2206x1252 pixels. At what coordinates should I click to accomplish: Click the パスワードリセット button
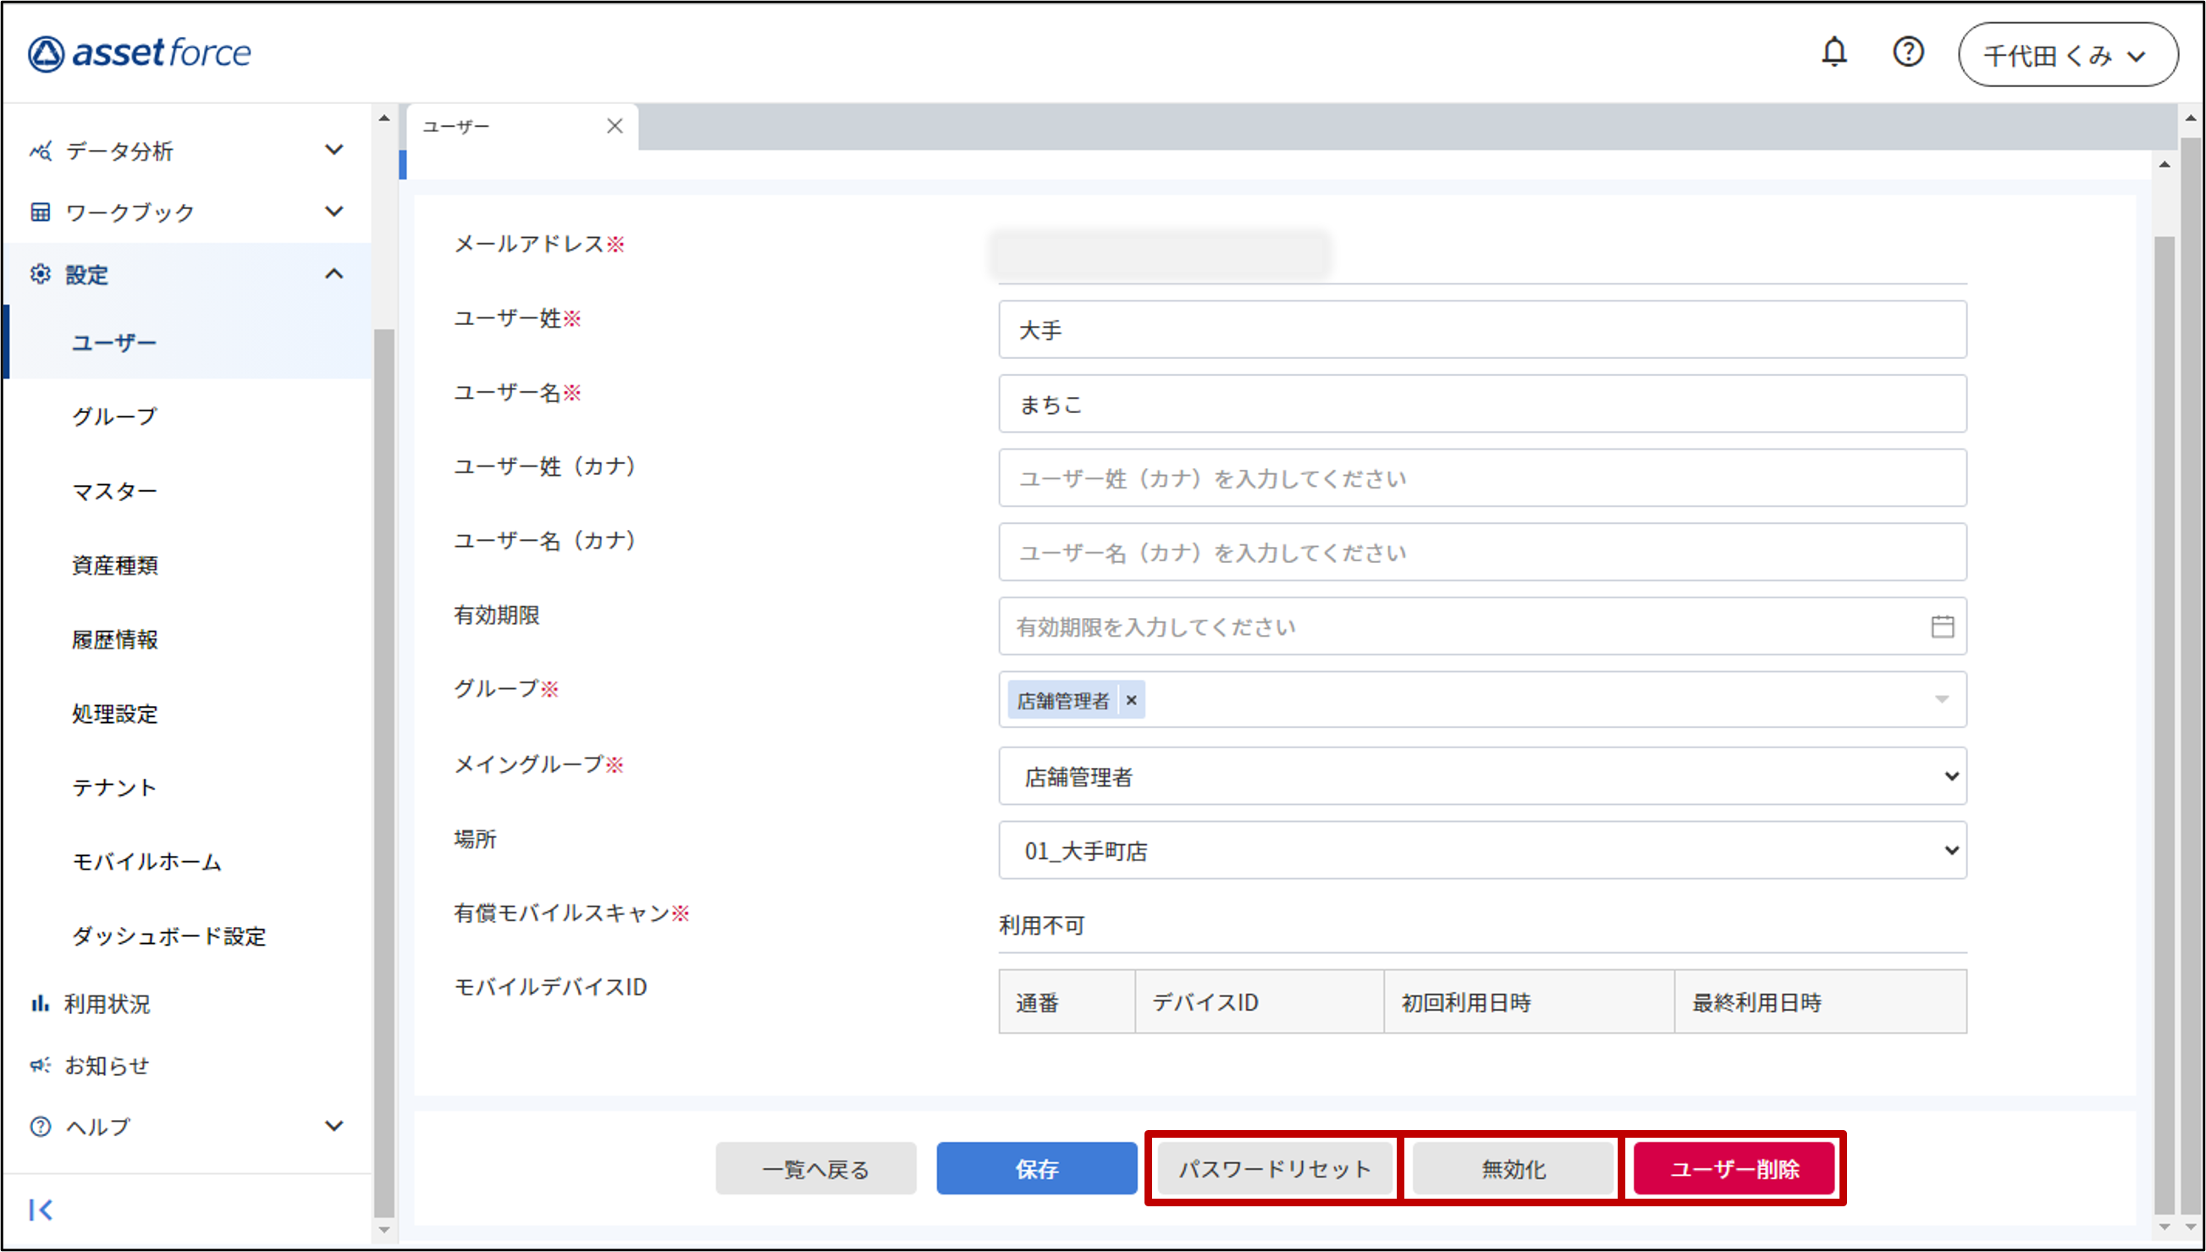[1274, 1168]
